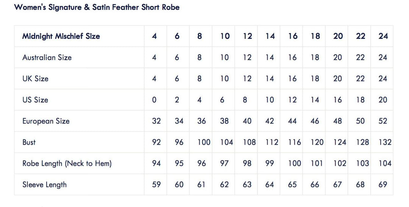409x207 pixels.
Task: Click the 'Midnight Mischief Size' row header
Action: pyautogui.click(x=61, y=36)
